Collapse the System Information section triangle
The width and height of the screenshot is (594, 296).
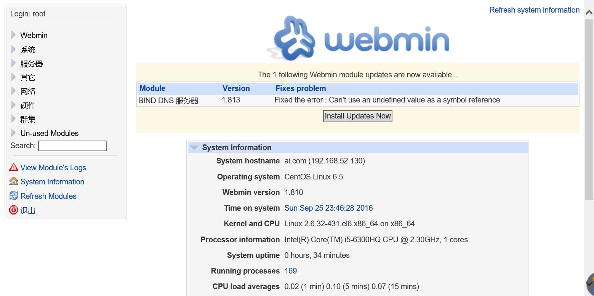tap(194, 147)
